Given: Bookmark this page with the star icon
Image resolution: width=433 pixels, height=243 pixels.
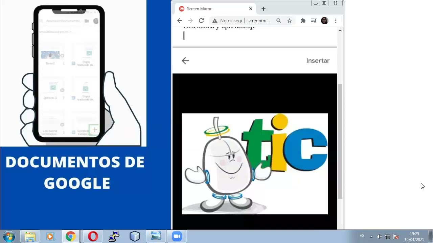Looking at the screenshot, I should (x=290, y=21).
